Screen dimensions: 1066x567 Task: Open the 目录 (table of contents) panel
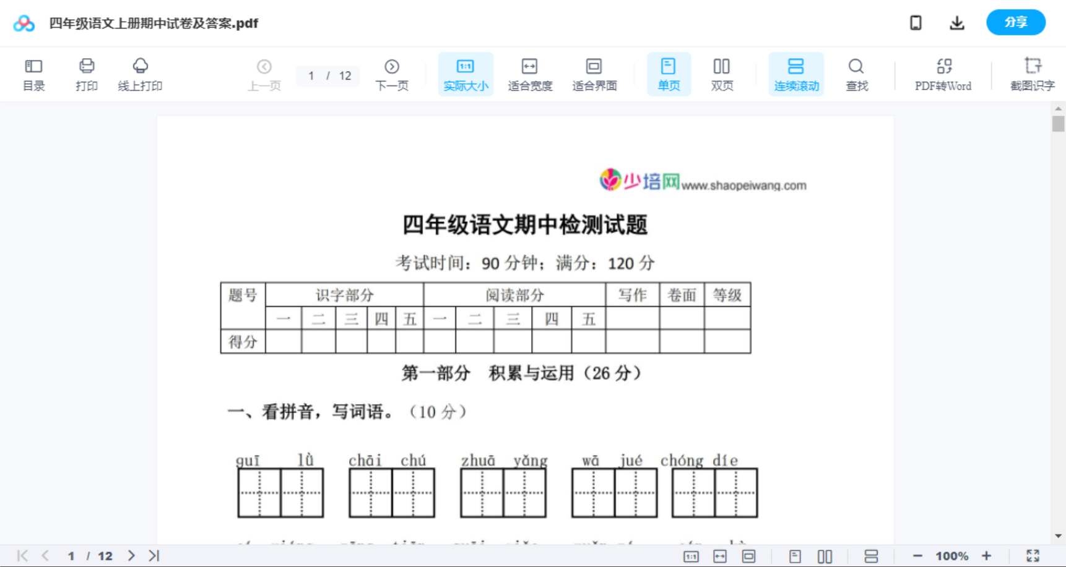pos(33,74)
